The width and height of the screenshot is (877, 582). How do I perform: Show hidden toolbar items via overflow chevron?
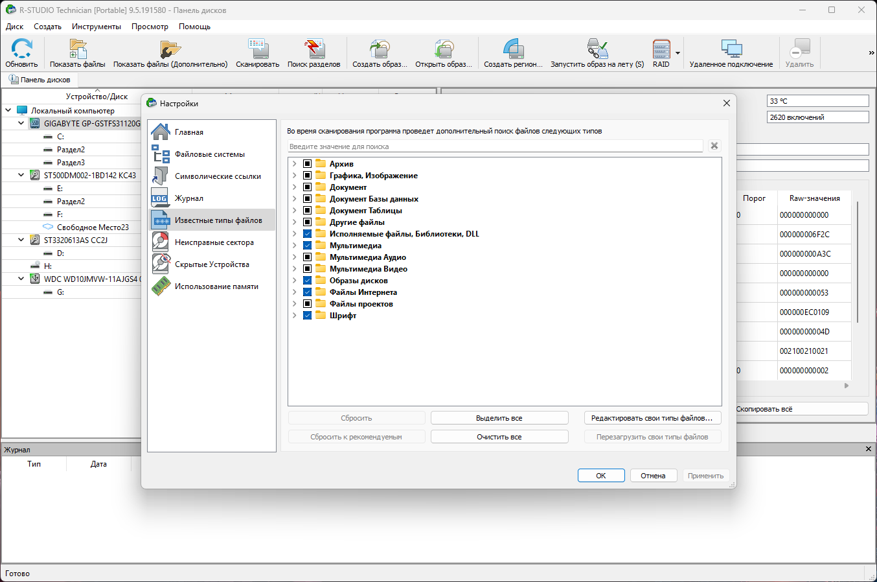point(871,53)
